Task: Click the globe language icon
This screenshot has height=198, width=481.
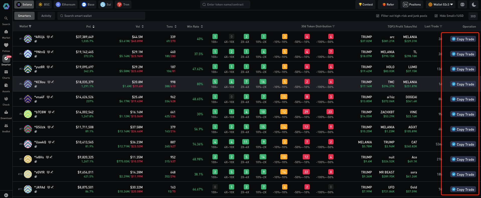Action: tap(462, 5)
